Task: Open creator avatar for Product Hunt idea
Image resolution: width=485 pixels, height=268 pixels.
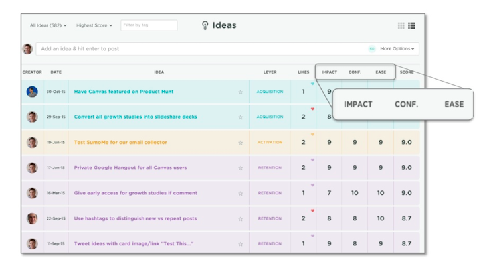Action: pyautogui.click(x=32, y=92)
